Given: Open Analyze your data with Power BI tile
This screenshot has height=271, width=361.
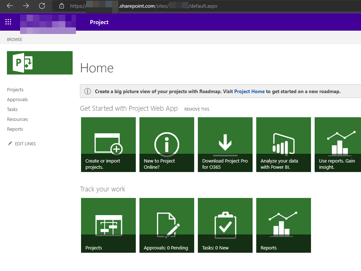Looking at the screenshot, I should [284, 145].
